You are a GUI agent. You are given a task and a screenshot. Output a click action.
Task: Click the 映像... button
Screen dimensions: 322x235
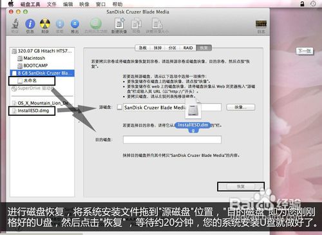240,107
